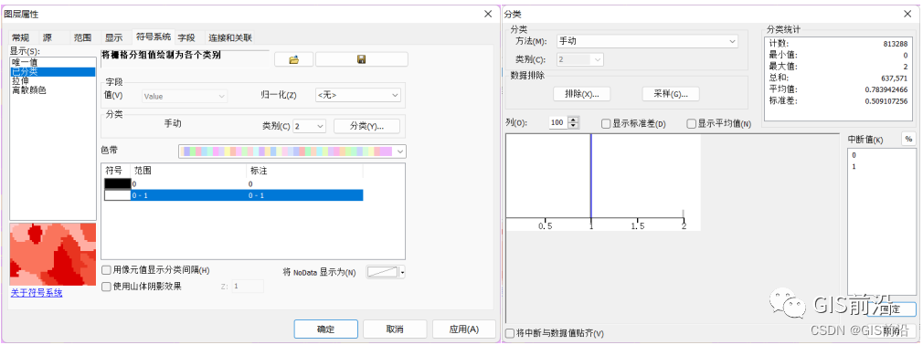The image size is (923, 345).
Task: Click the 排除(X)... button
Action: point(581,94)
